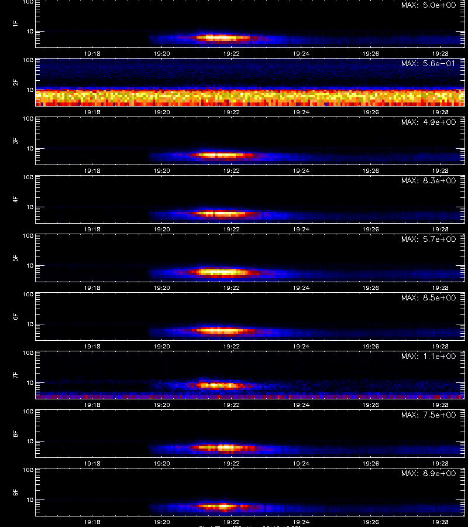This screenshot has width=468, height=527.
Task: Click the bright emission peak in panel 9F
Action: (x=222, y=506)
